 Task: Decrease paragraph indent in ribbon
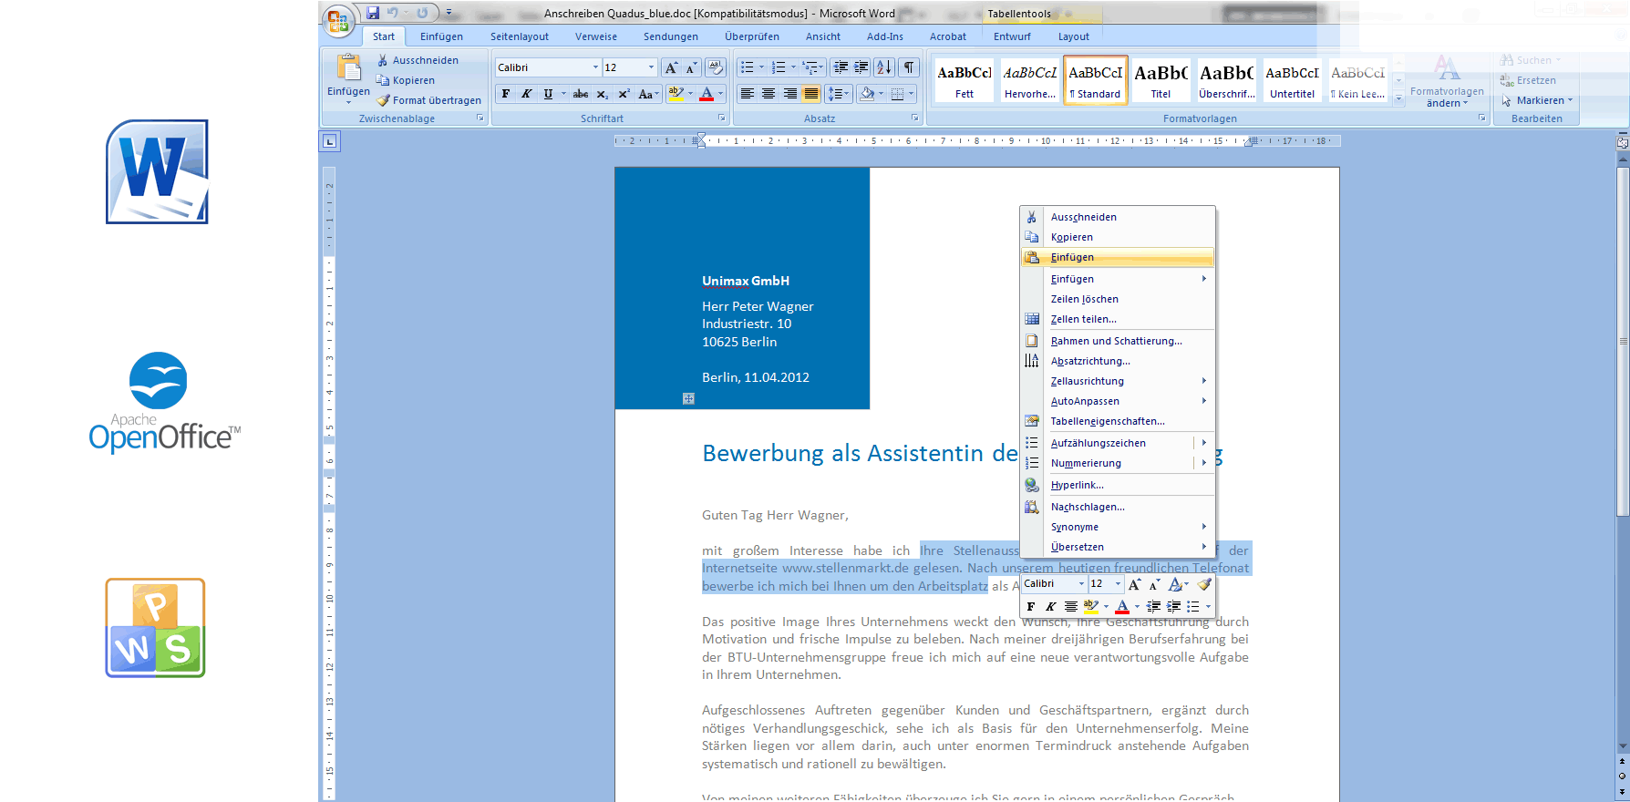point(841,67)
